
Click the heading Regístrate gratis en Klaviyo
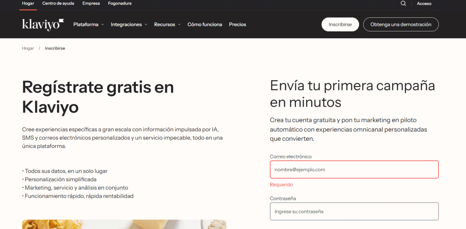tap(98, 97)
